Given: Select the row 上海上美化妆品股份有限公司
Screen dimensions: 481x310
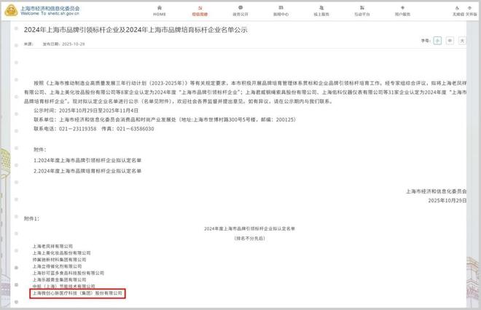Looking at the screenshot, I should (x=62, y=253).
